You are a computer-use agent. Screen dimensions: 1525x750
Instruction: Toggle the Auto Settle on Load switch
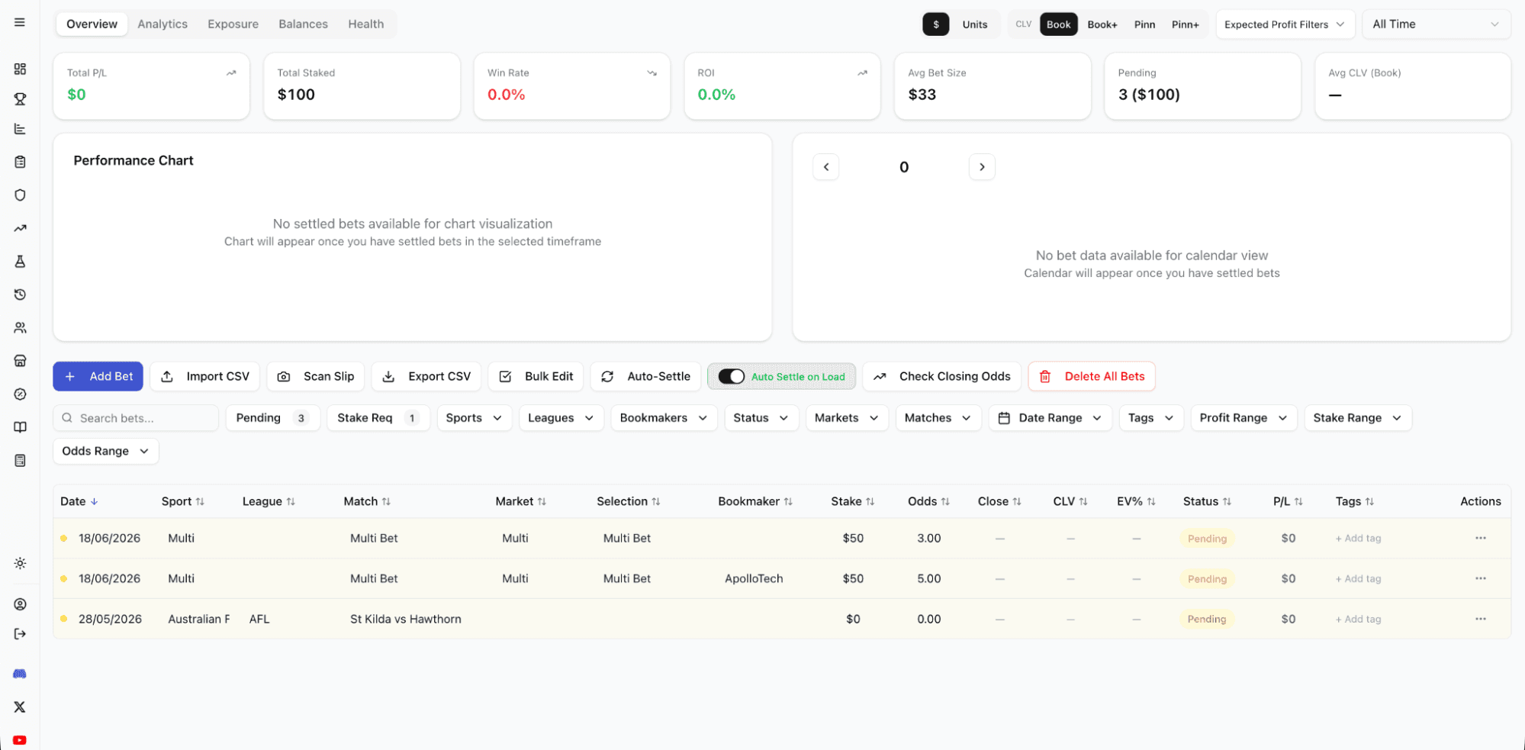coord(731,376)
